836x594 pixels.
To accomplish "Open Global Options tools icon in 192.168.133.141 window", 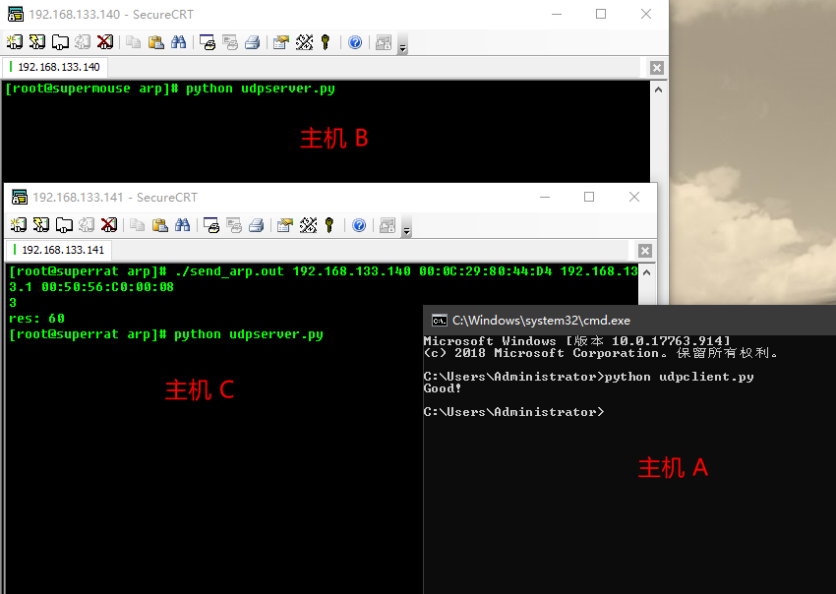I will (x=308, y=225).
